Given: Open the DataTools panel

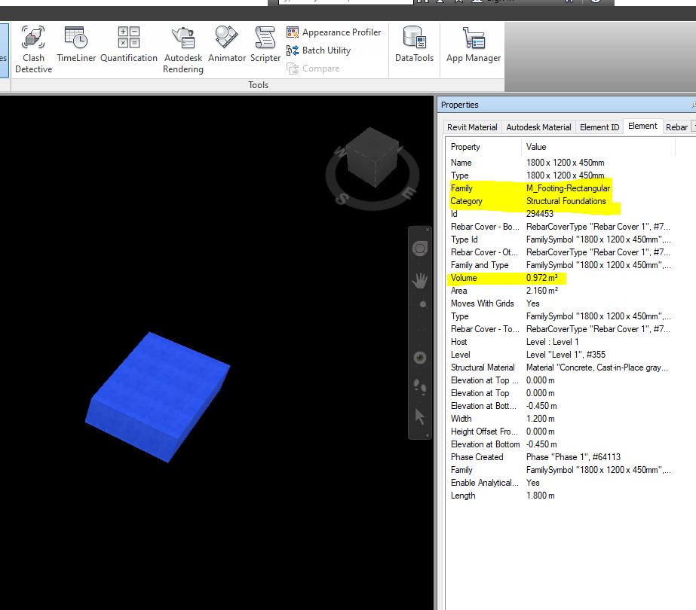Looking at the screenshot, I should click(x=414, y=45).
